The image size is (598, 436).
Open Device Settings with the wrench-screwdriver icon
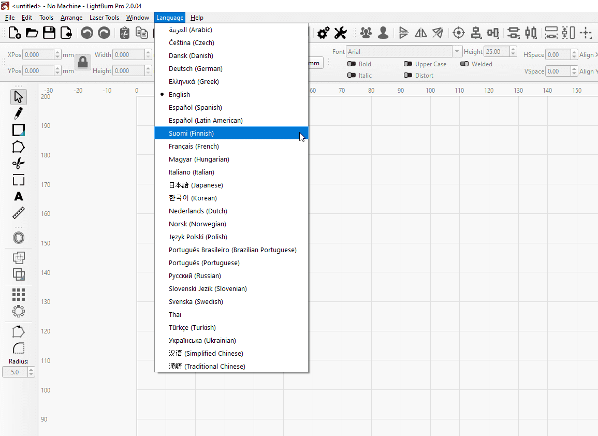pyautogui.click(x=340, y=33)
